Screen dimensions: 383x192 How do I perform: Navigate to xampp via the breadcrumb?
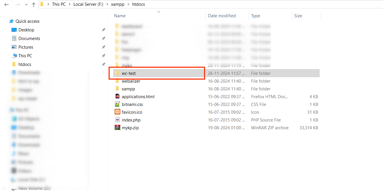pos(118,4)
